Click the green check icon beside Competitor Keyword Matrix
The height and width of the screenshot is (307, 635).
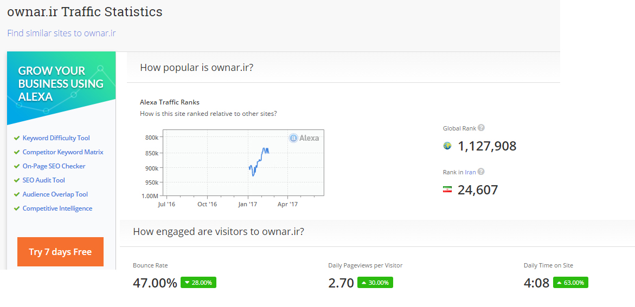pyautogui.click(x=17, y=152)
